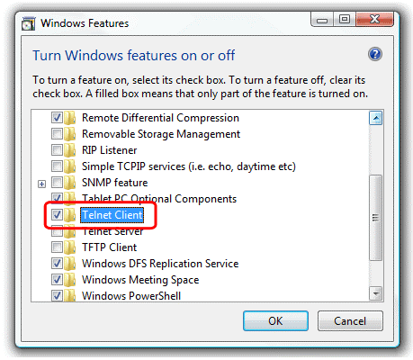413x360 pixels.
Task: Click the Cancel button
Action: 350,321
